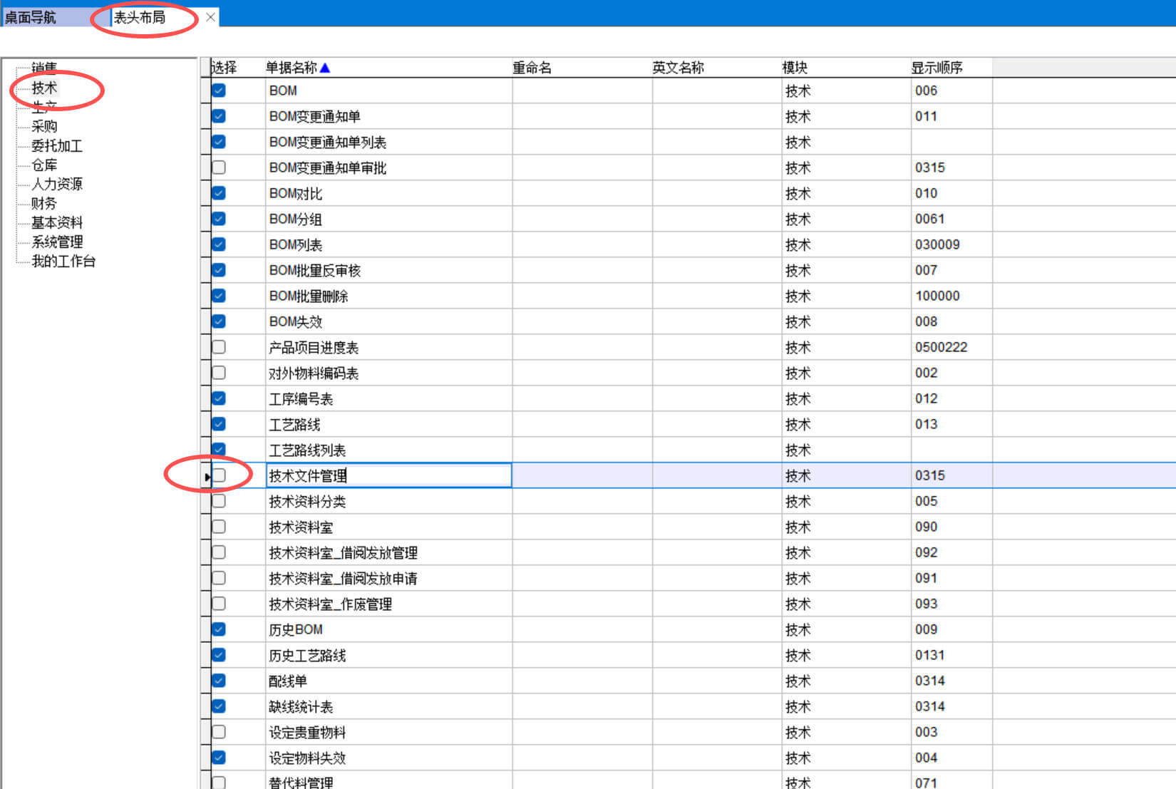This screenshot has width=1176, height=789.
Task: Enable the BOM变更通知单审批 checkbox
Action: [219, 167]
